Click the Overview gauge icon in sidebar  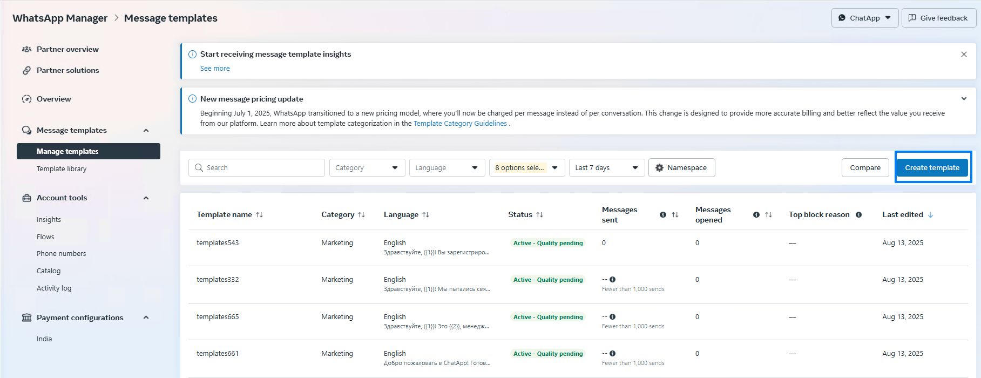click(x=26, y=99)
